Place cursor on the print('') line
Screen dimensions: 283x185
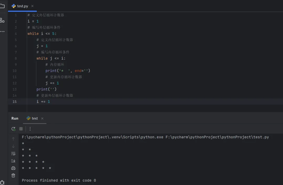coord(47,89)
